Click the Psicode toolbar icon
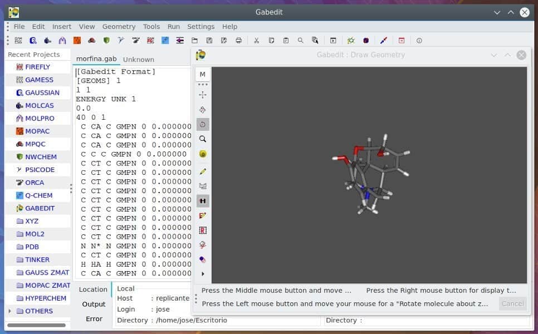Image resolution: width=538 pixels, height=334 pixels. pyautogui.click(x=121, y=41)
